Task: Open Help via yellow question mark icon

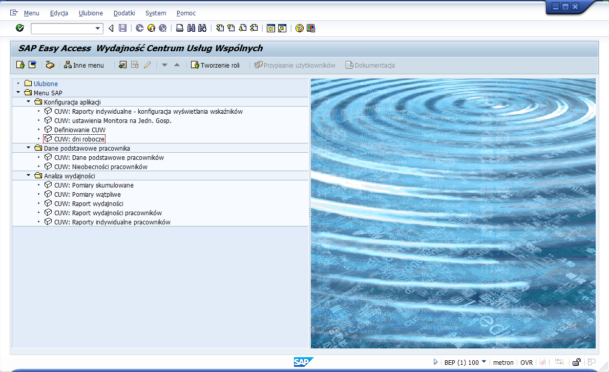Action: click(300, 28)
